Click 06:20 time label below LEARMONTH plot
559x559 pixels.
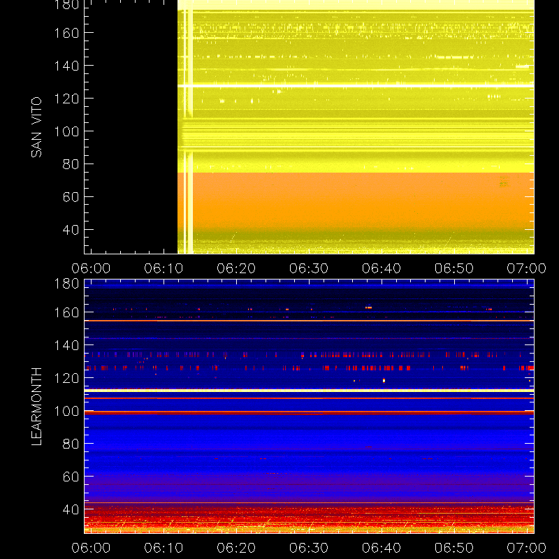[x=236, y=548]
